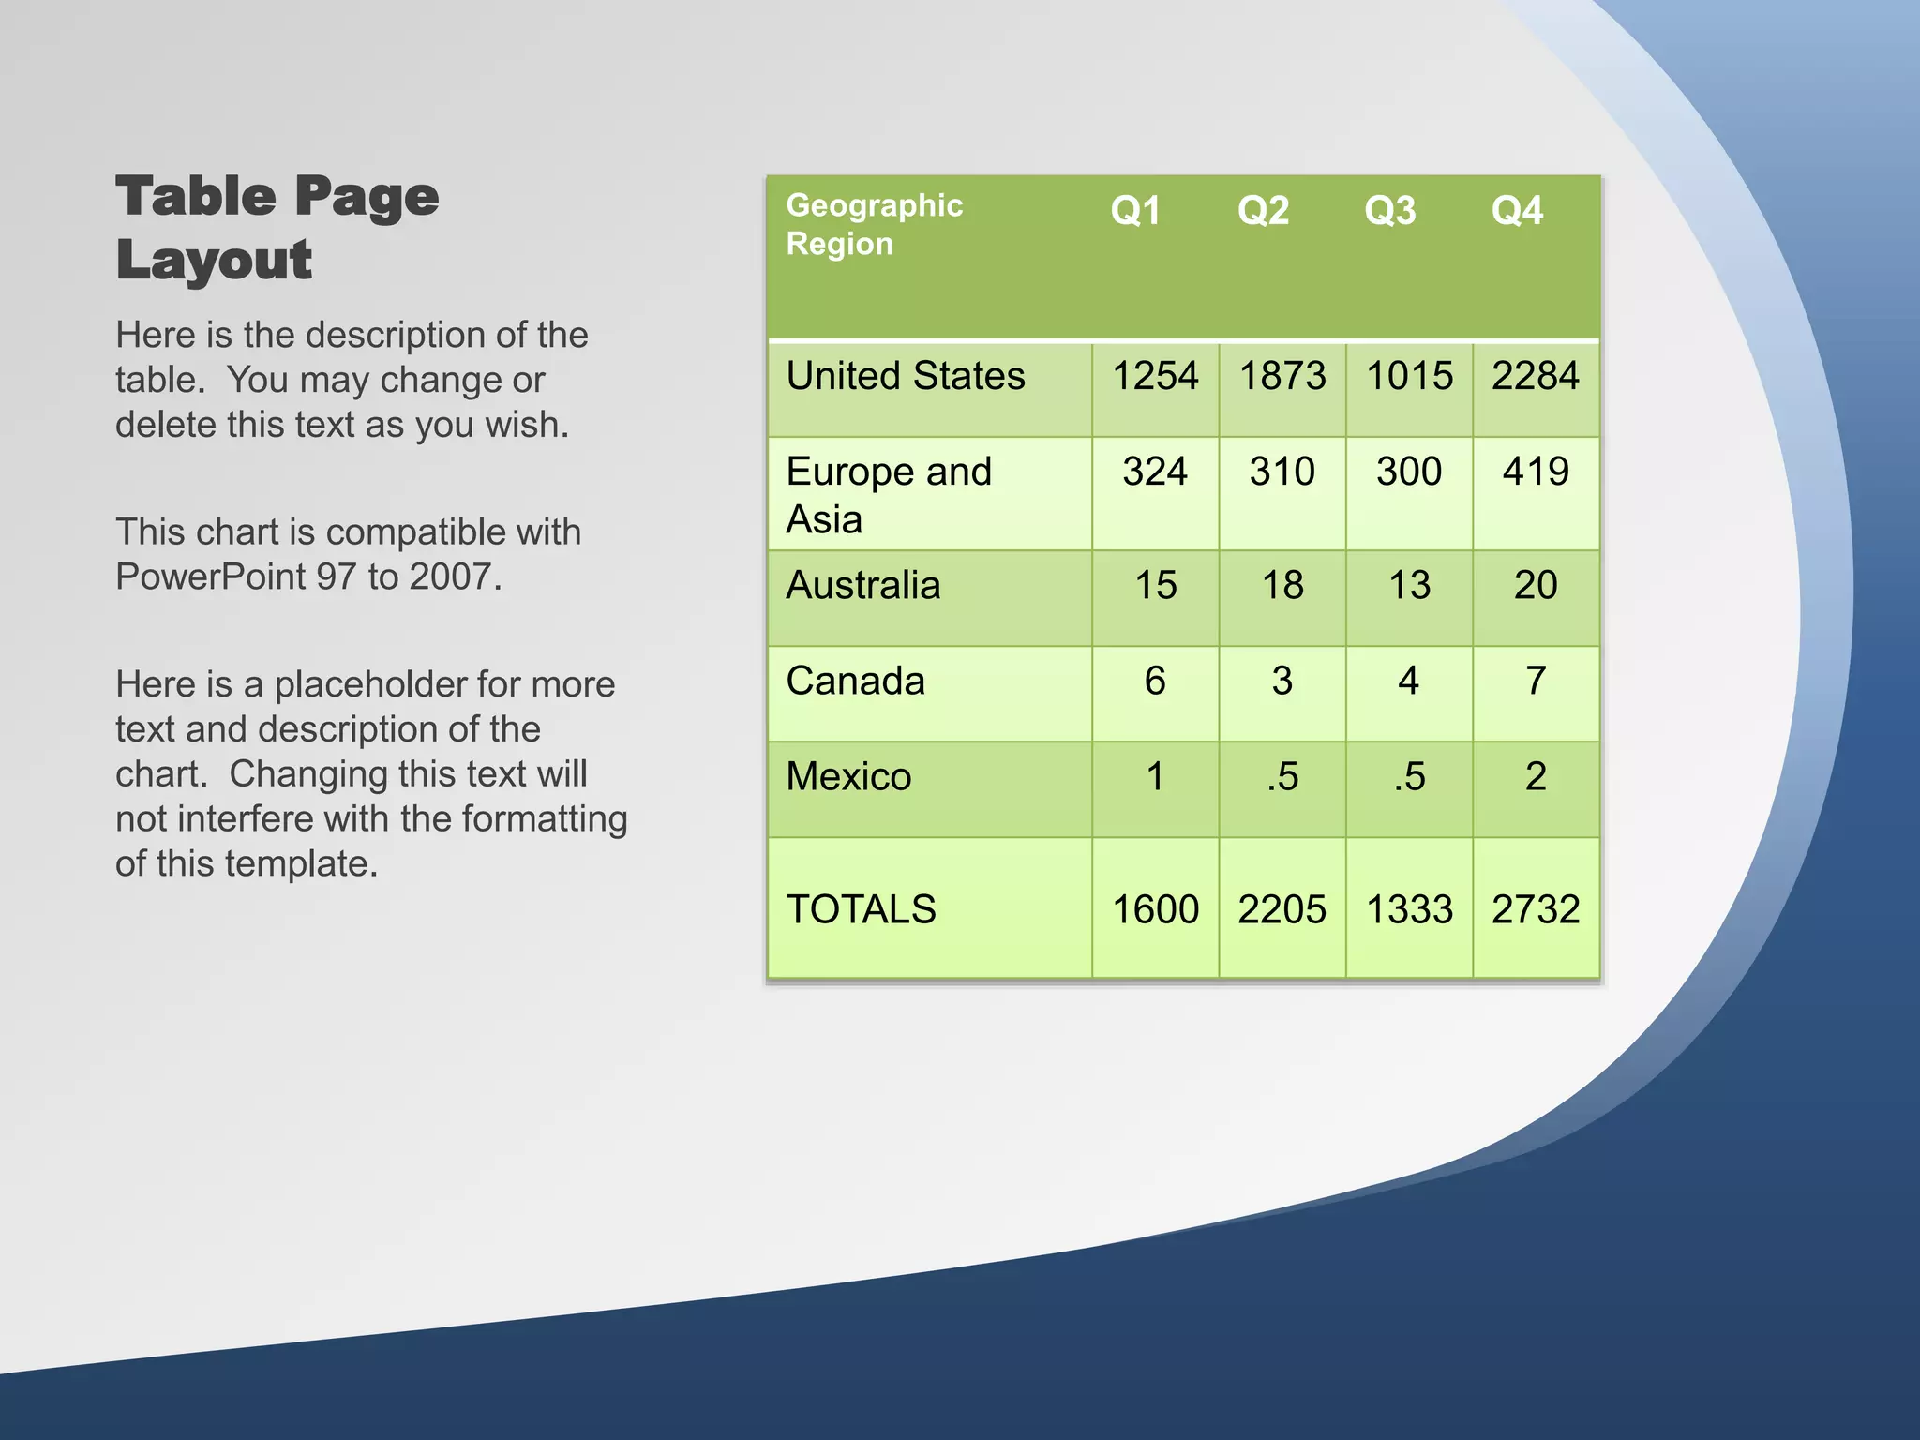The width and height of the screenshot is (1920, 1440).
Task: Select the Q2 column header
Action: [1263, 210]
